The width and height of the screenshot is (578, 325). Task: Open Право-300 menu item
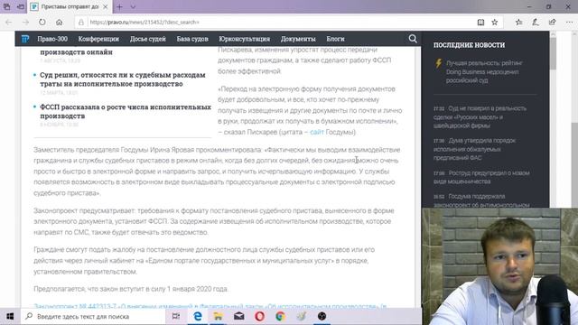click(x=52, y=39)
